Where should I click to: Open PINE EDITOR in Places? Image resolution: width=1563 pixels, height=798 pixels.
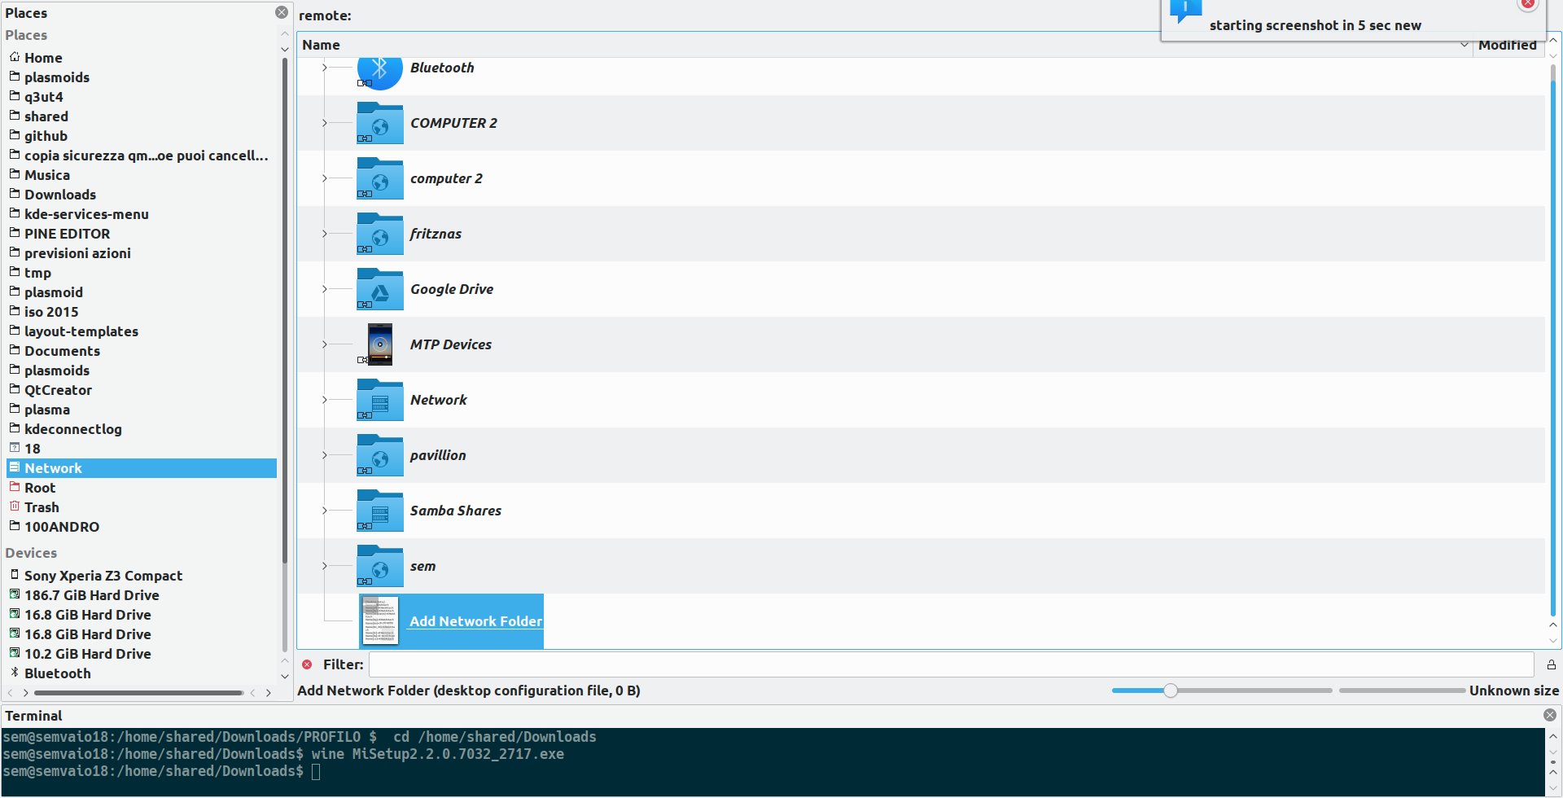(67, 234)
